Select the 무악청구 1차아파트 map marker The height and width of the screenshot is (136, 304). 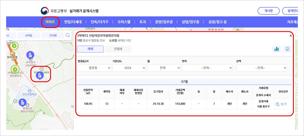[30, 55]
